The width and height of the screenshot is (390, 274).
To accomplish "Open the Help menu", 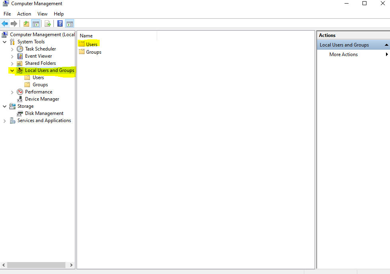I will [x=59, y=14].
